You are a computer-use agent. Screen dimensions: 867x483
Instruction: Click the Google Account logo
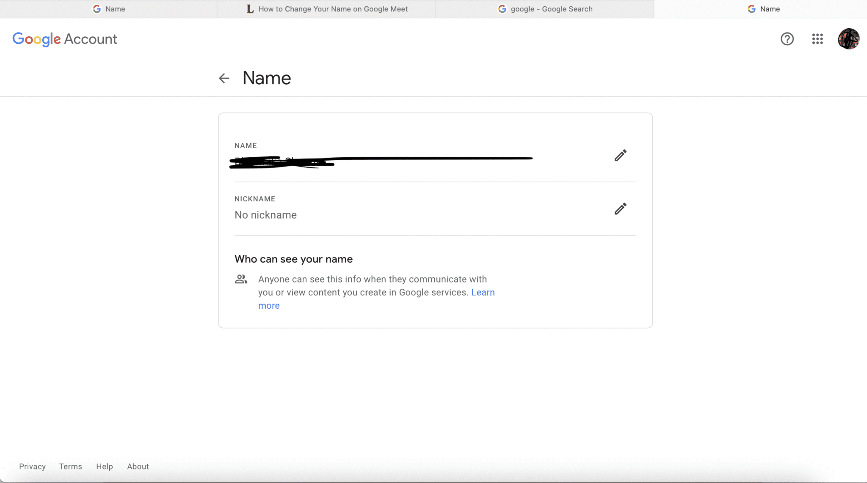(65, 39)
